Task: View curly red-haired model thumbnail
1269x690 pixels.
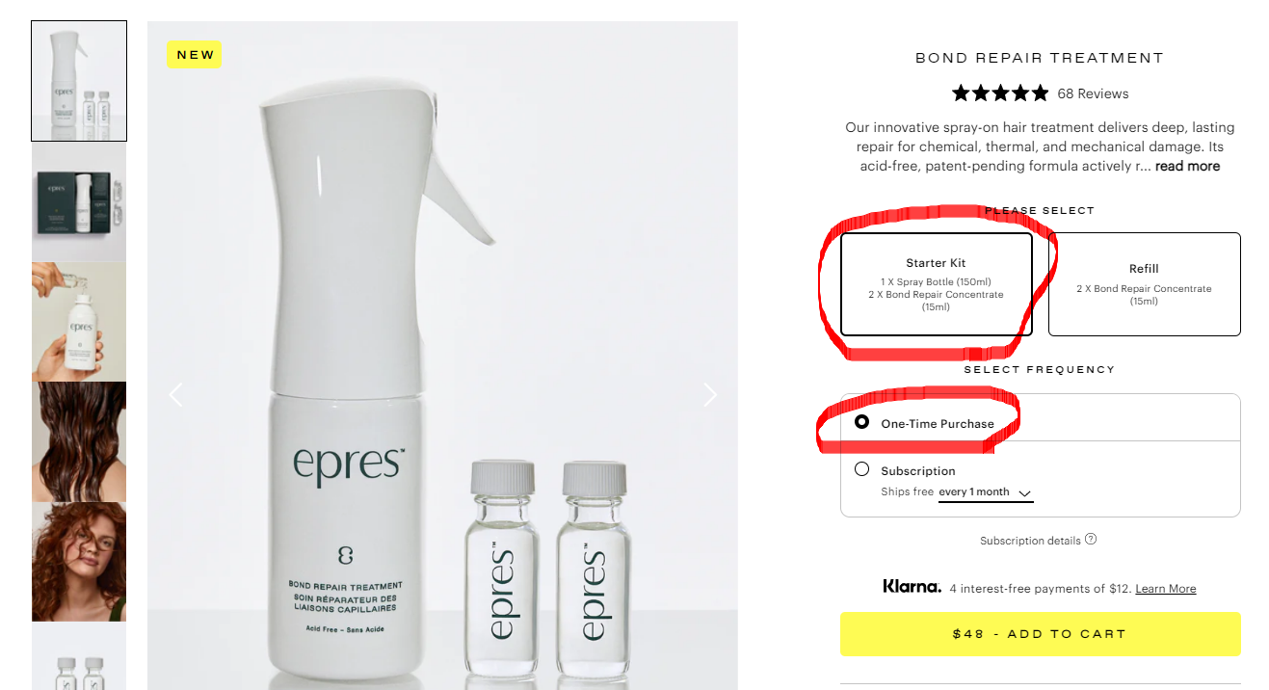Action: point(79,562)
